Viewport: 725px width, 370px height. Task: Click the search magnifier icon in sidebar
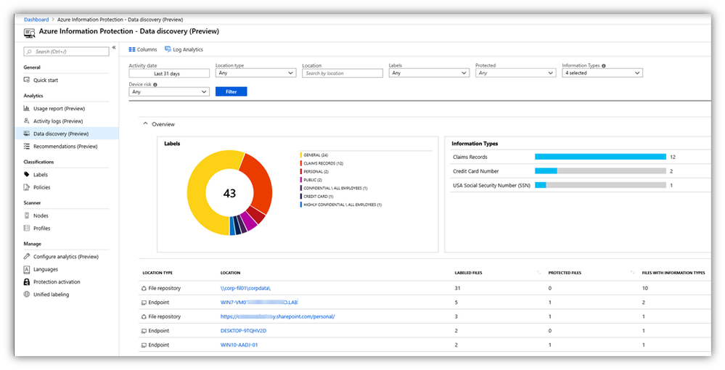[30, 52]
